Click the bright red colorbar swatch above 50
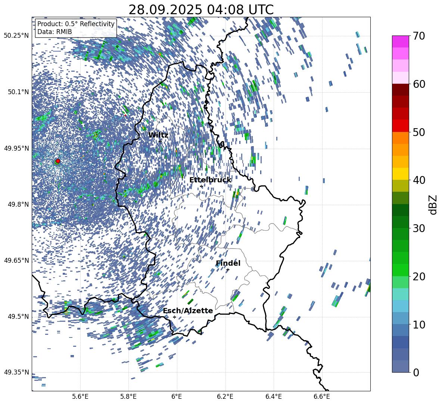442x404 pixels. [401, 126]
